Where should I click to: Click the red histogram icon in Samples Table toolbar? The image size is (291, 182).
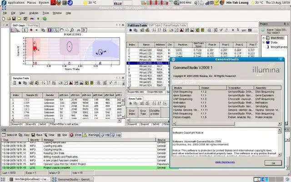point(71,83)
